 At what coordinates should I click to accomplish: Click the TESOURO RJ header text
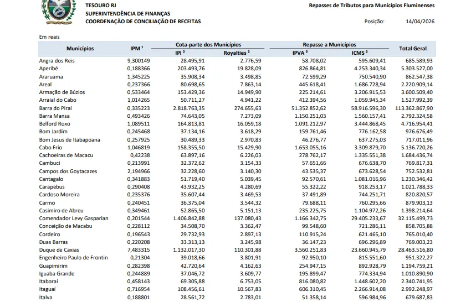click(101, 5)
